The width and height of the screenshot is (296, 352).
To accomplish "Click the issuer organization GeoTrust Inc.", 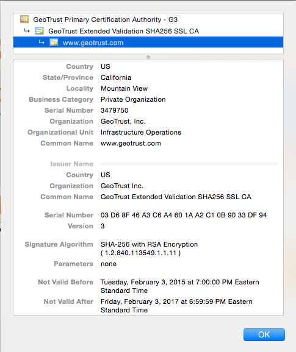I will click(122, 186).
